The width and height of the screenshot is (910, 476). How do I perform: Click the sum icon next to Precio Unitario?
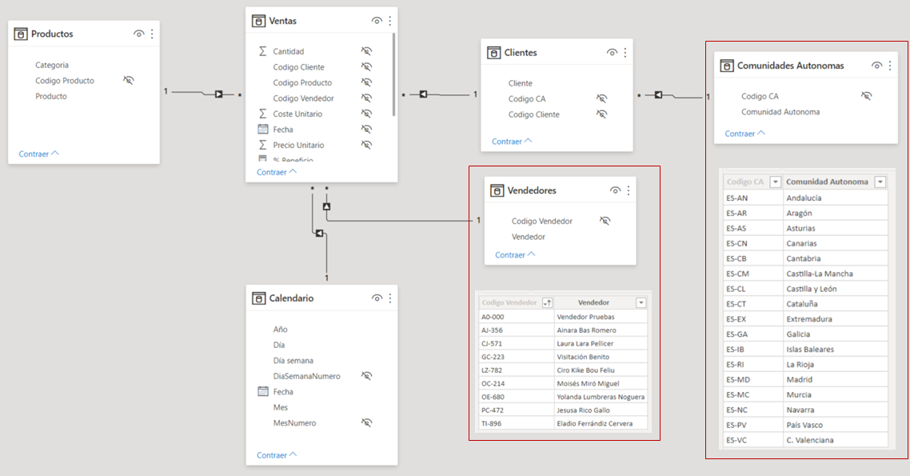[x=265, y=145]
